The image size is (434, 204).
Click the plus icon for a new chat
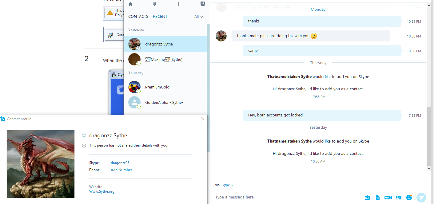(x=179, y=4)
